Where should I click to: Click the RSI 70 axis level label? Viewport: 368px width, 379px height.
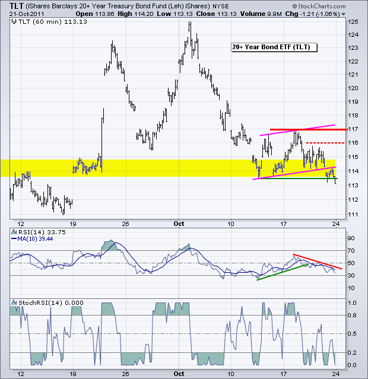coord(351,251)
